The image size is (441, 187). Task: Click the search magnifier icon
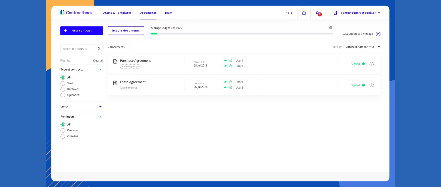tap(99, 49)
